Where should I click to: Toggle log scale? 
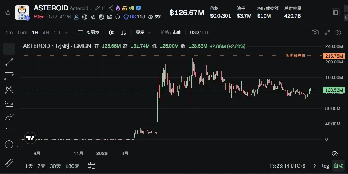tap(325, 166)
